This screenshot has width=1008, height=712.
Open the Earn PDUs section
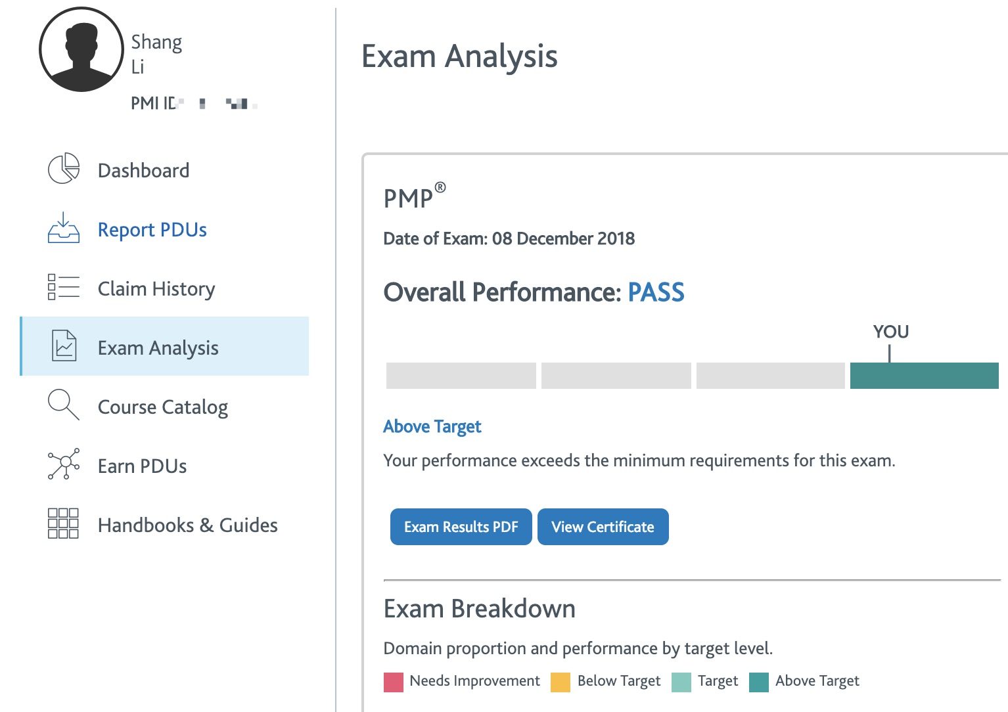[x=143, y=466]
